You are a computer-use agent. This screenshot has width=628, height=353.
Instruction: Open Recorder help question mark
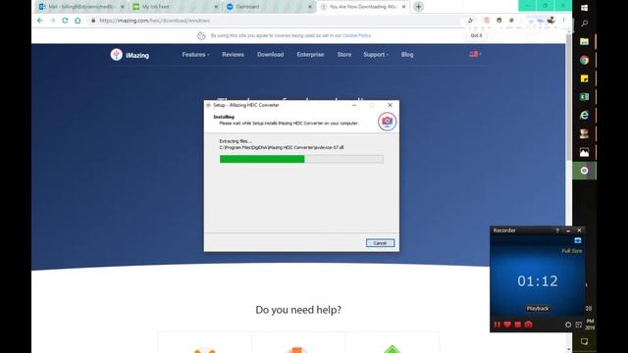tap(557, 230)
